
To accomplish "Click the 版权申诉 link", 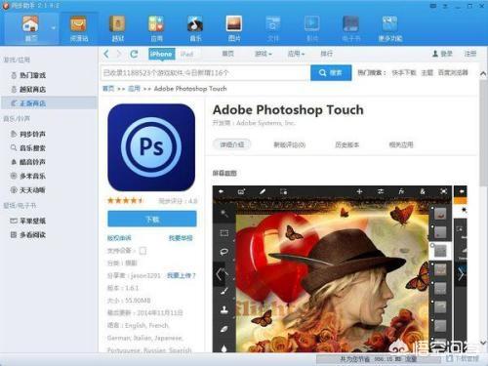I will tap(119, 238).
